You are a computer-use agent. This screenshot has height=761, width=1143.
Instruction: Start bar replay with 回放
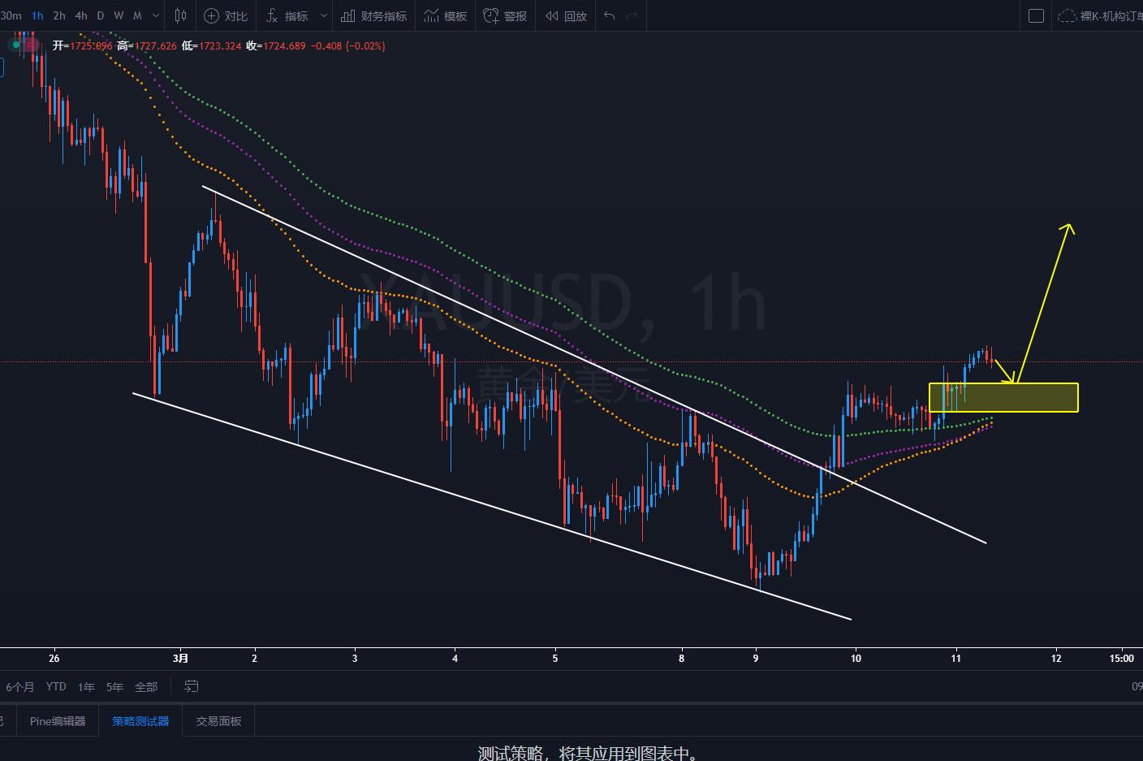tap(566, 15)
